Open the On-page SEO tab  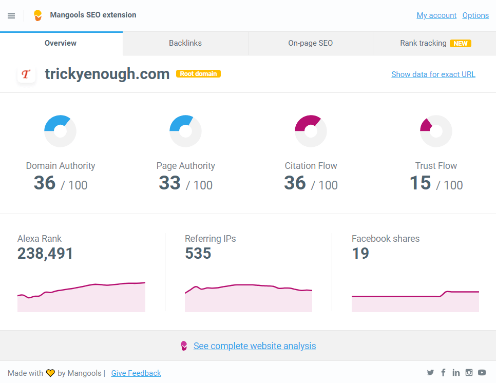[310, 43]
